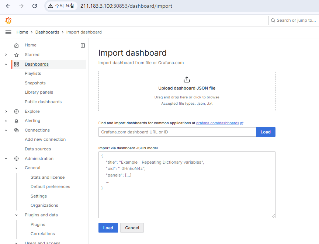The width and height of the screenshot is (319, 244).
Task: Click the dashboard JSON model text area
Action: [x=187, y=185]
